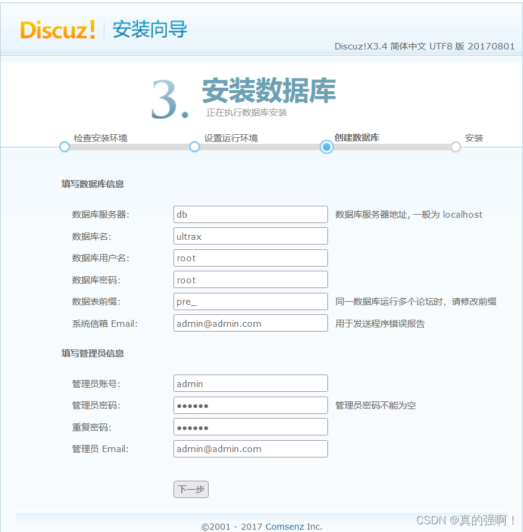
Task: Click the database username field with root
Action: point(250,258)
